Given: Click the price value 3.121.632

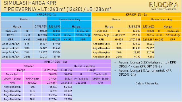Looking at the screenshot, I should 148,26.
